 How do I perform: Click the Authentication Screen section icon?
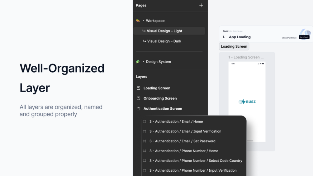pos(139,109)
